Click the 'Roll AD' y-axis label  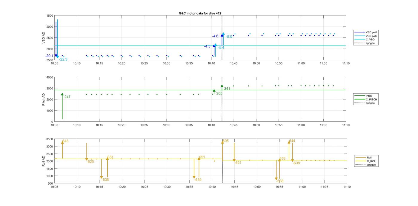pos(44,161)
